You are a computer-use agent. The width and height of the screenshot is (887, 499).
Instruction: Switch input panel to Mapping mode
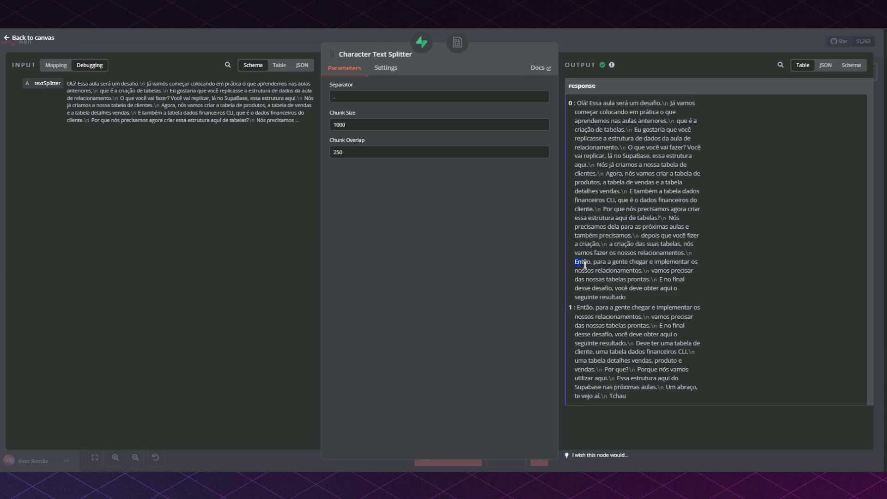pyautogui.click(x=55, y=65)
